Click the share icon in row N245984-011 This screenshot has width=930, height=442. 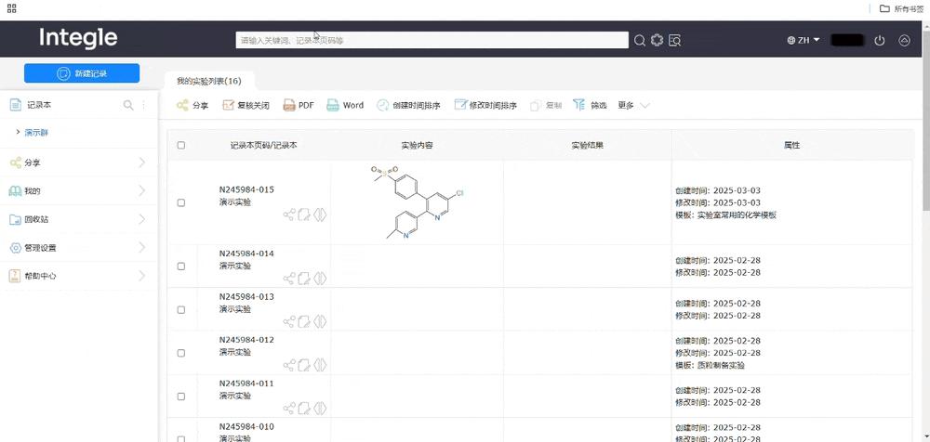pyautogui.click(x=289, y=408)
